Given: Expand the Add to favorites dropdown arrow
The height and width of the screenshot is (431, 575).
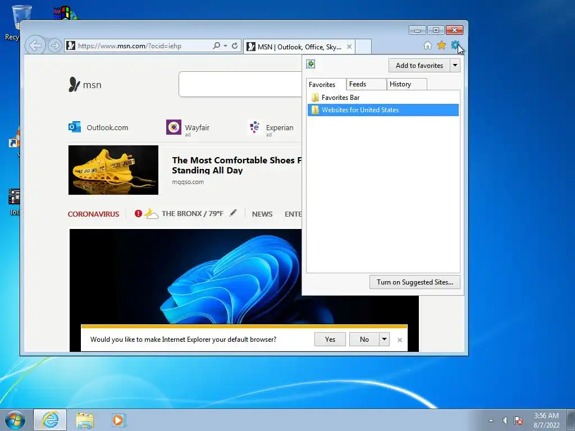Looking at the screenshot, I should (x=455, y=66).
